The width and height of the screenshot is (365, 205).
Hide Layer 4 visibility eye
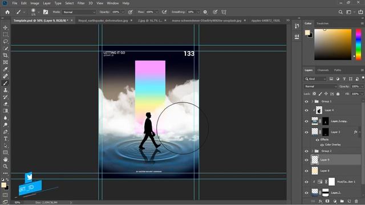coord(307,110)
